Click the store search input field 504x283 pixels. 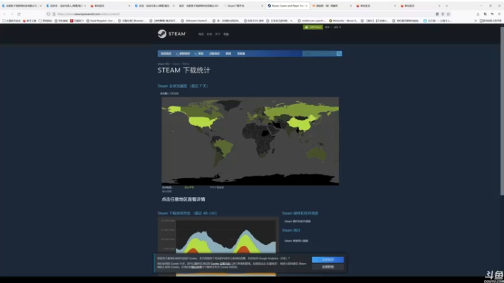(319, 53)
